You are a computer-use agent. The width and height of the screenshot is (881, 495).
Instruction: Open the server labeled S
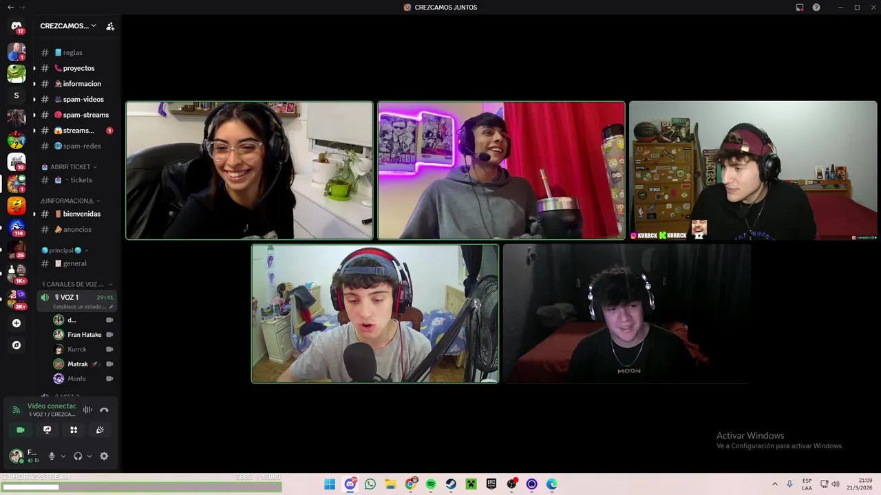click(x=17, y=96)
